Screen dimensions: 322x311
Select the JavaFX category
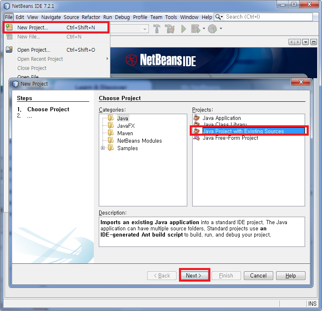click(x=126, y=126)
